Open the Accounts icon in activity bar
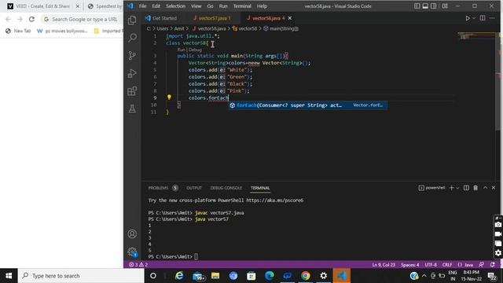503x283 pixels. 132,234
